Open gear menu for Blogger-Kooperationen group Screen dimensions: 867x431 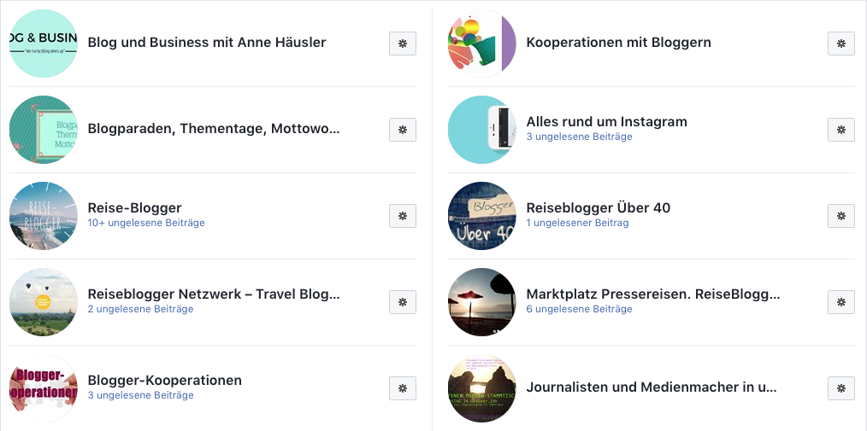403,388
